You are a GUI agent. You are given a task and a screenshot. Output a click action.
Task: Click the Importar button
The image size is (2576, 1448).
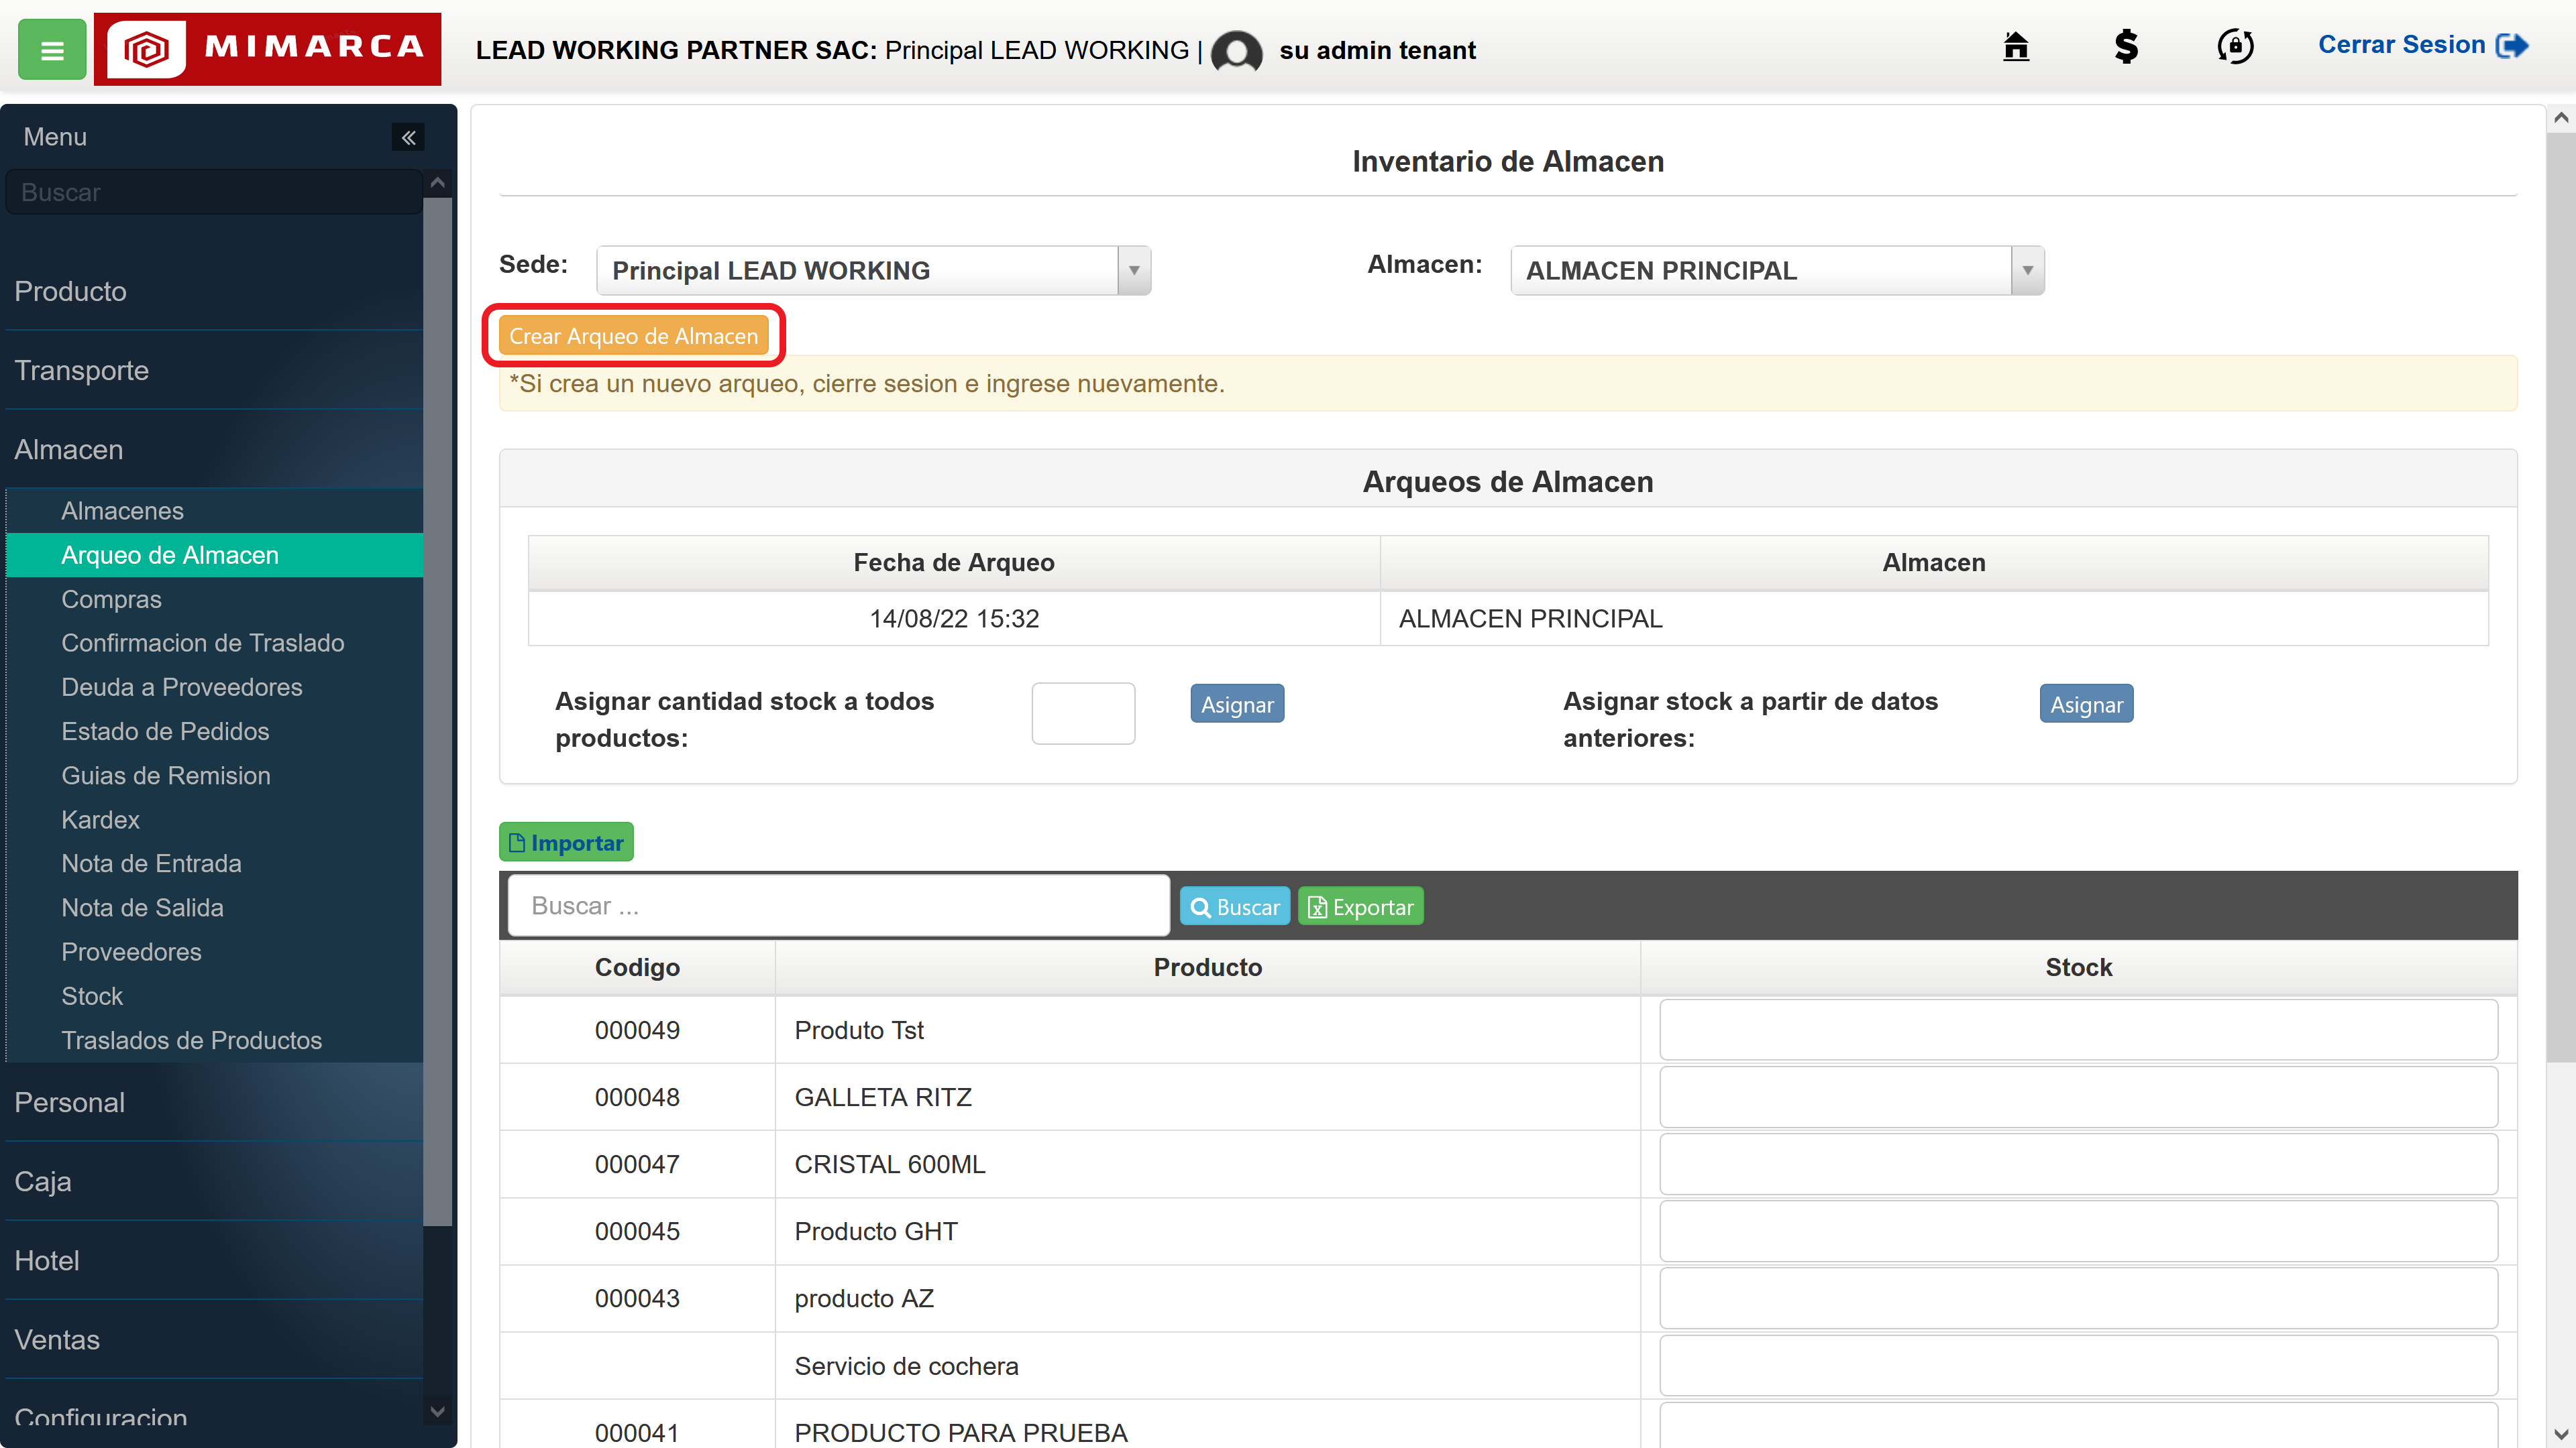click(x=566, y=843)
